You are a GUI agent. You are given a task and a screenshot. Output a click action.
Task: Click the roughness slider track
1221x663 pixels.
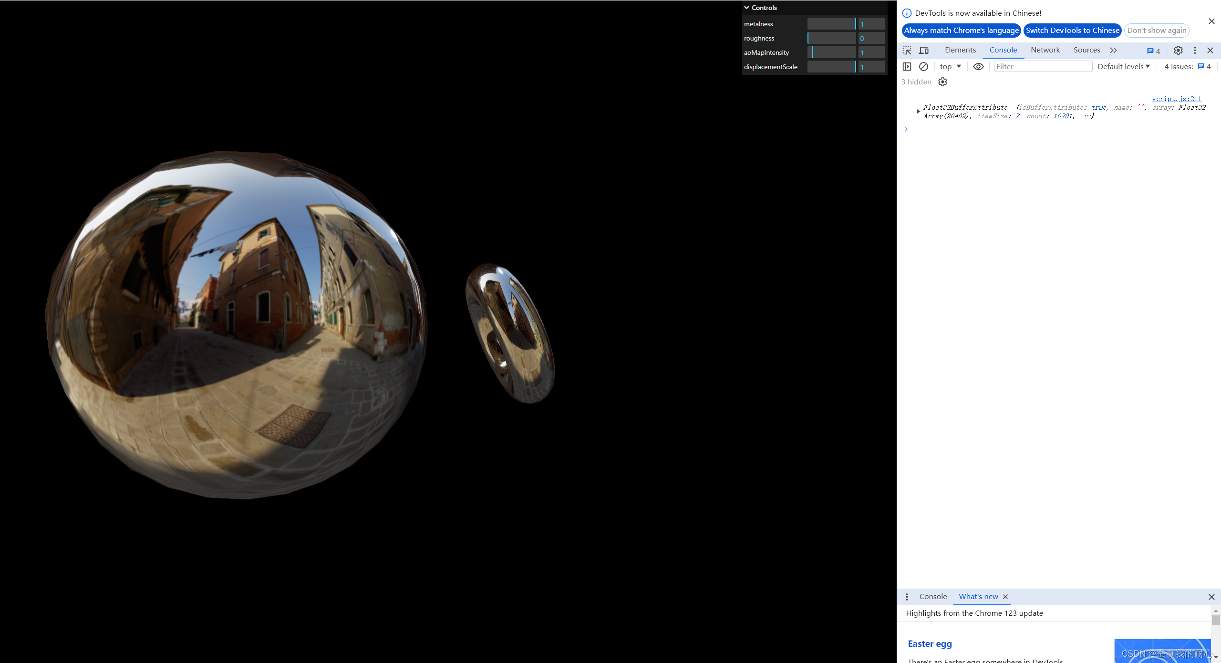coord(831,38)
